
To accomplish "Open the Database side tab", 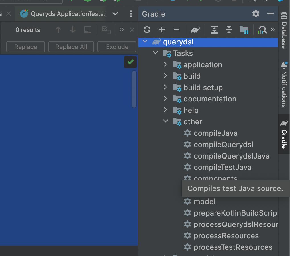I will click(x=284, y=30).
